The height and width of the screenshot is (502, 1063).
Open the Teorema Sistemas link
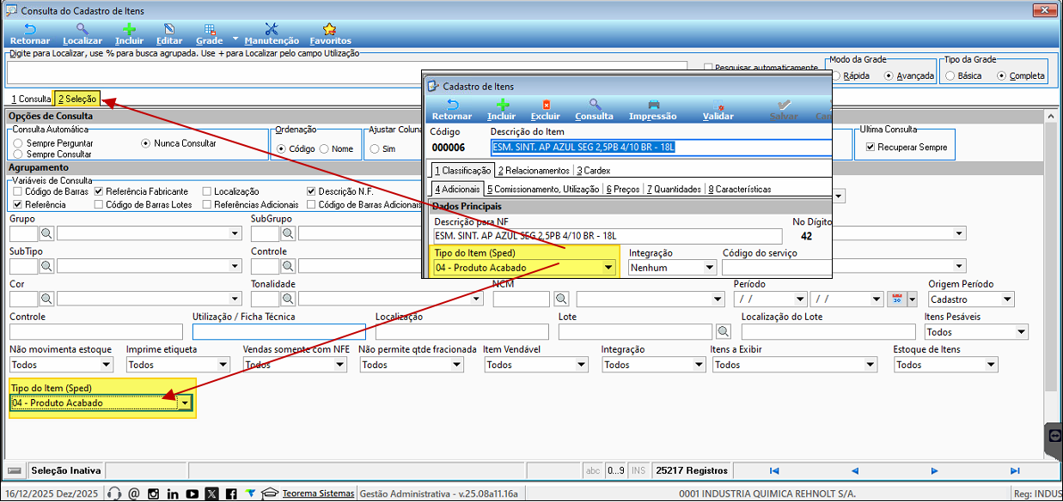click(318, 493)
